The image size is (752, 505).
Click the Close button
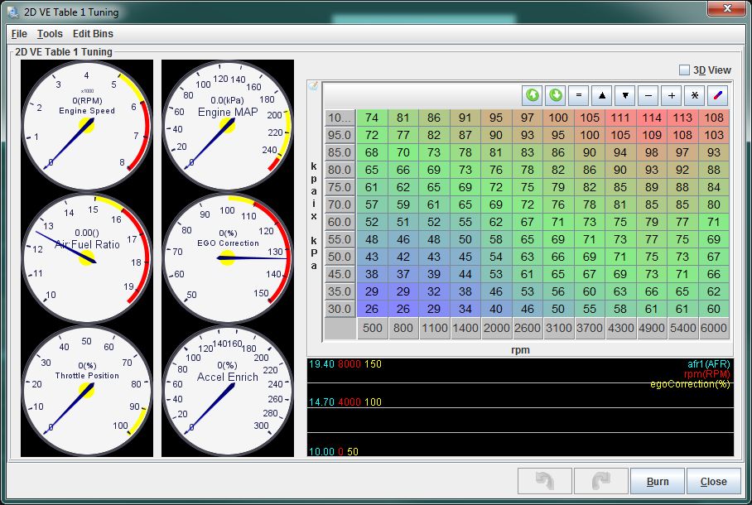click(x=714, y=481)
